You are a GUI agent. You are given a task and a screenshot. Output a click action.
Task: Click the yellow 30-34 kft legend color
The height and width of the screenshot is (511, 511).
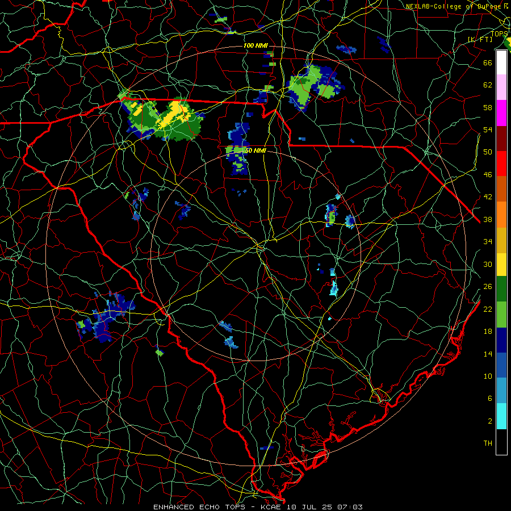pyautogui.click(x=501, y=265)
